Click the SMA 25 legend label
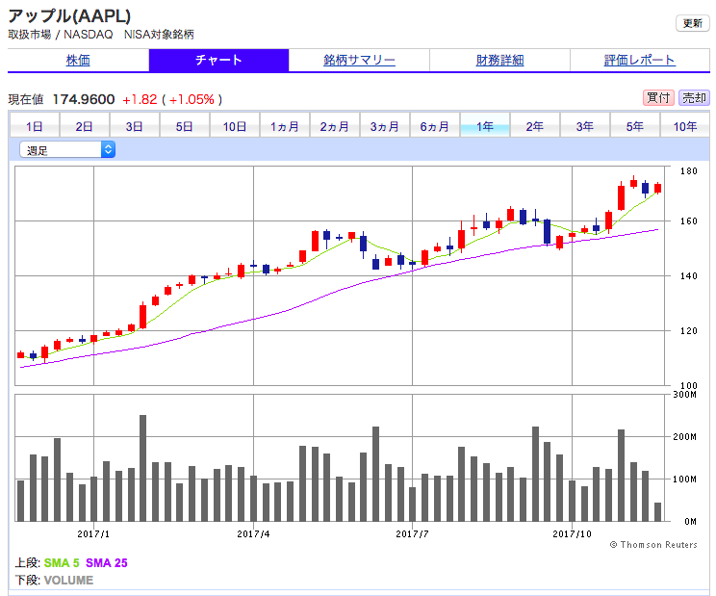This screenshot has height=596, width=716. [107, 563]
